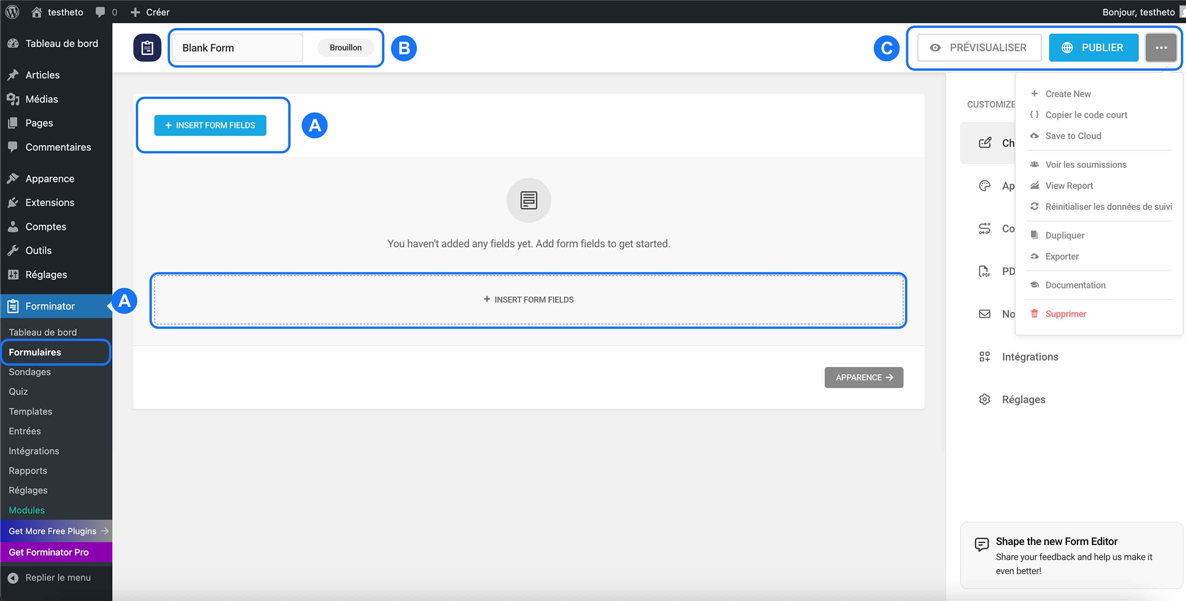Open the Réglages gear icon in form sidebar
1186x601 pixels.
click(x=985, y=399)
